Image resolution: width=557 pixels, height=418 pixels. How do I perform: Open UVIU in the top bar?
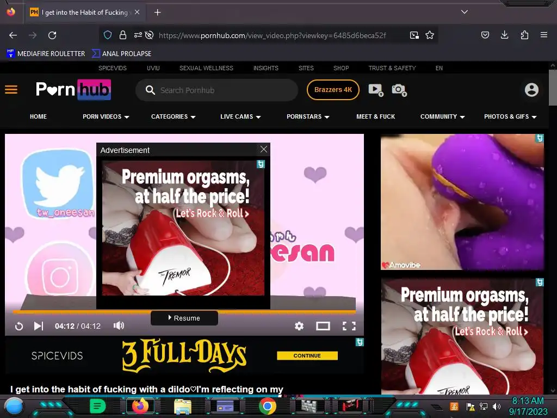pyautogui.click(x=153, y=68)
